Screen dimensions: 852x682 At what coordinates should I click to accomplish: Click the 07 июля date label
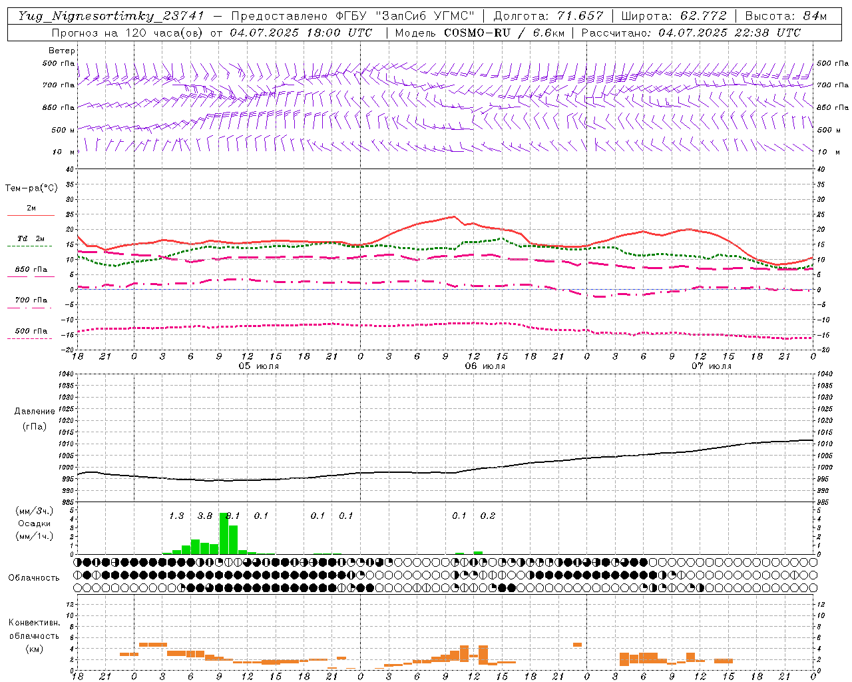click(x=712, y=366)
